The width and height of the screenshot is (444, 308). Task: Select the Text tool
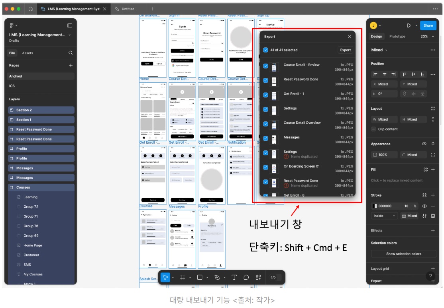234,277
